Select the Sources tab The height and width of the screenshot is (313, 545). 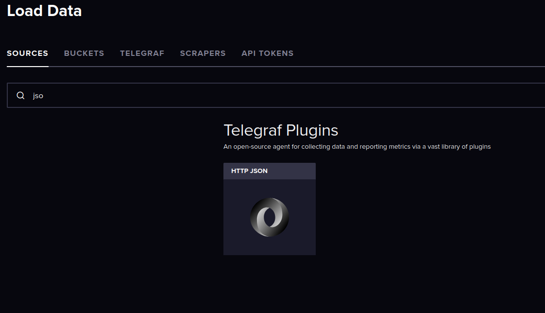28,53
